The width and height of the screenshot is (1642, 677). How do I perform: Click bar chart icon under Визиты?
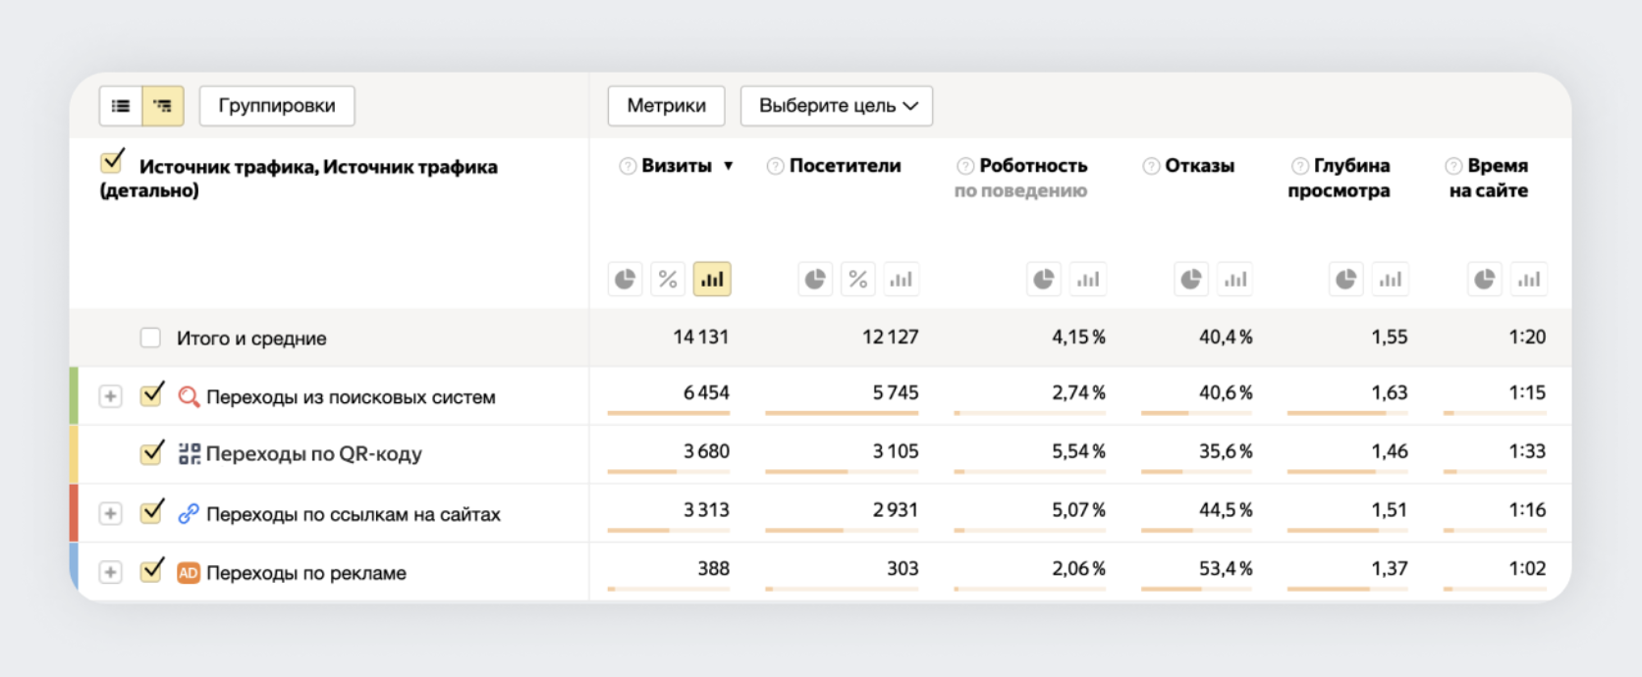(x=712, y=280)
